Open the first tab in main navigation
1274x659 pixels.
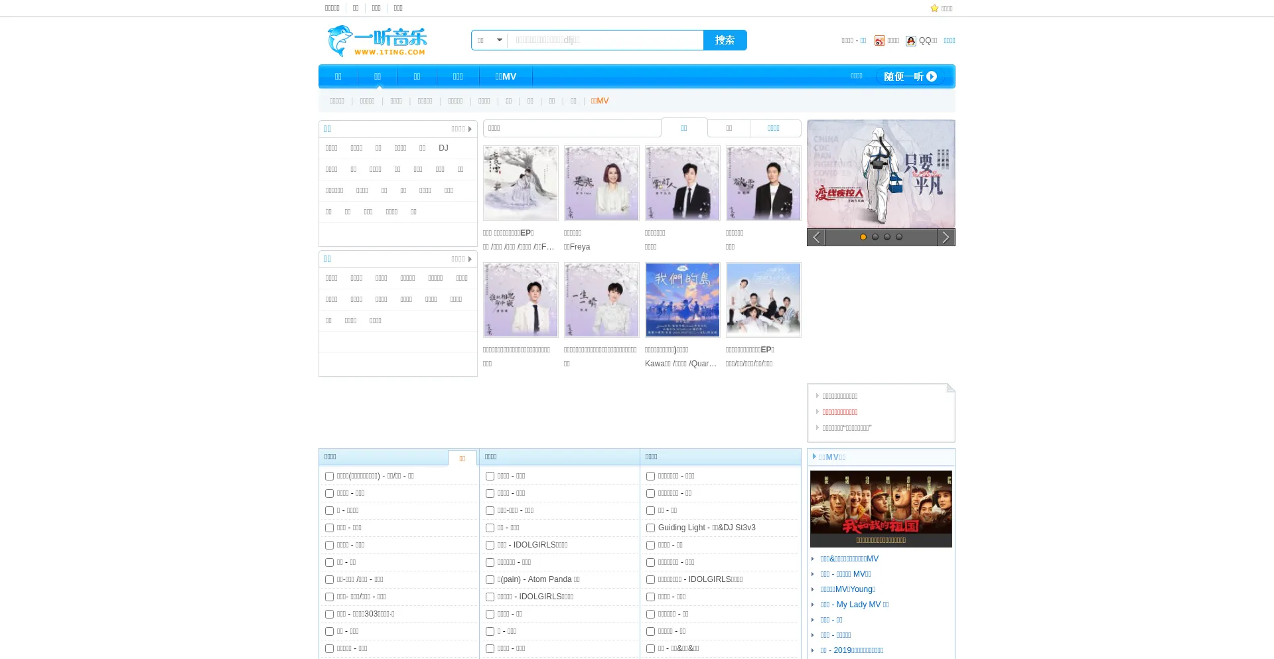pos(338,76)
